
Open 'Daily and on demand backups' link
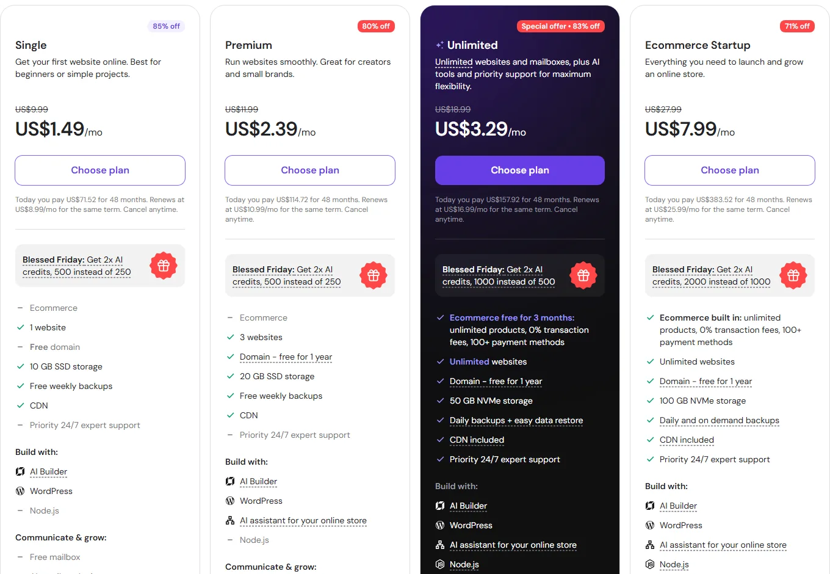click(720, 420)
